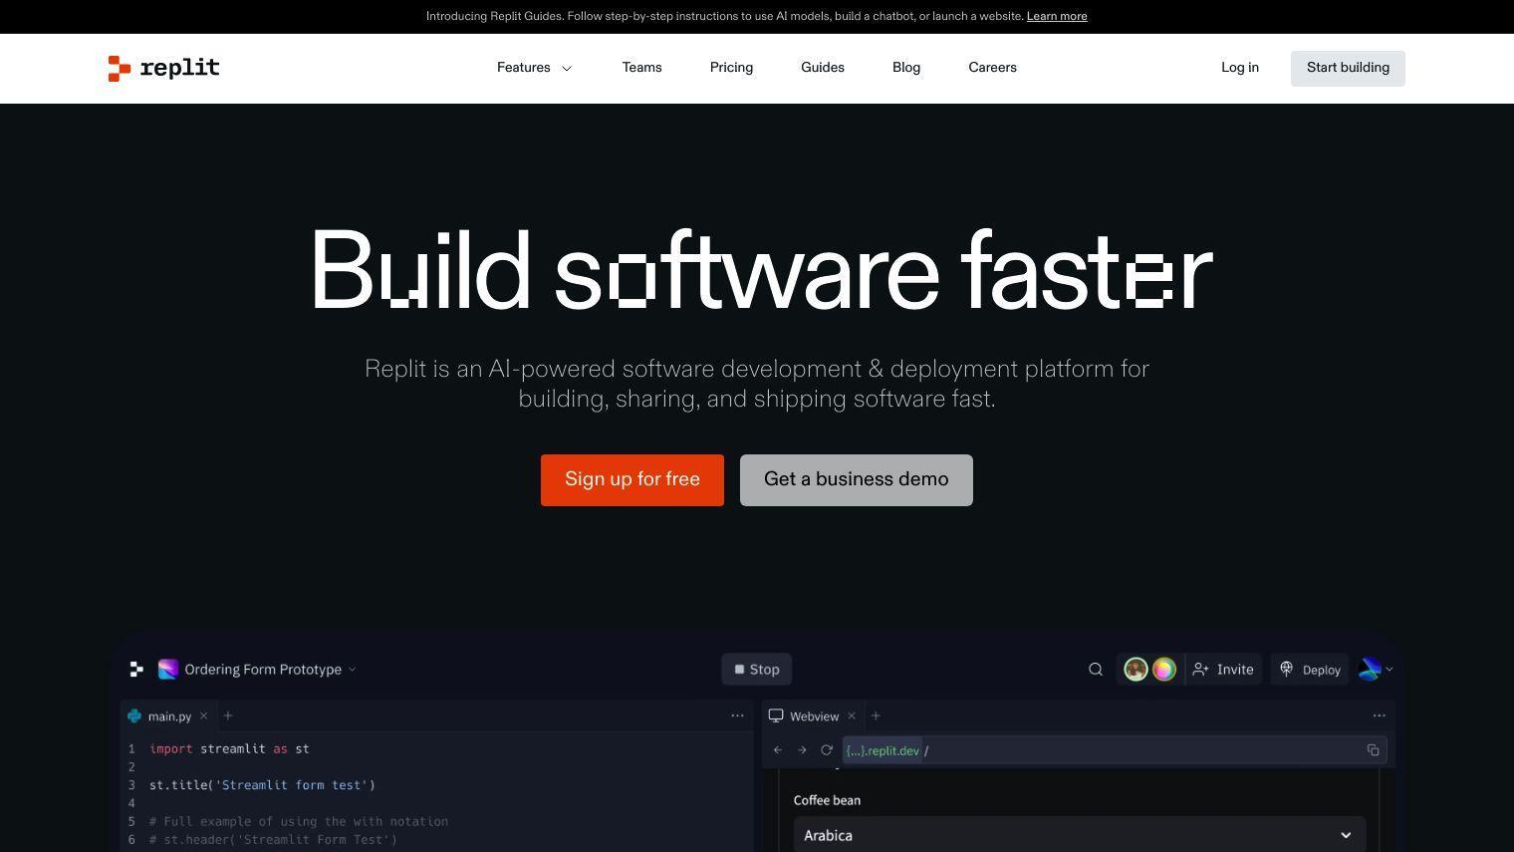Close the main.py tab
The height and width of the screenshot is (852, 1514).
(x=204, y=715)
